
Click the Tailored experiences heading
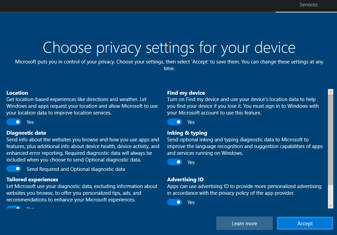point(32,180)
